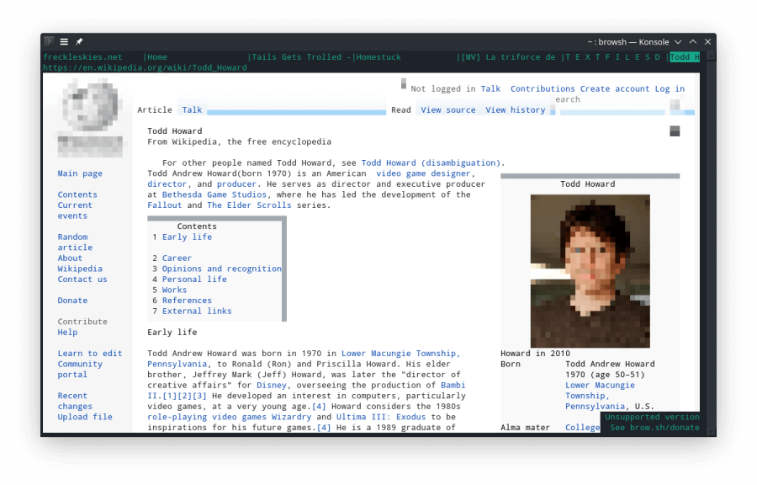Click the Log in link
Viewport: 757px width, 485px height.
pos(670,89)
